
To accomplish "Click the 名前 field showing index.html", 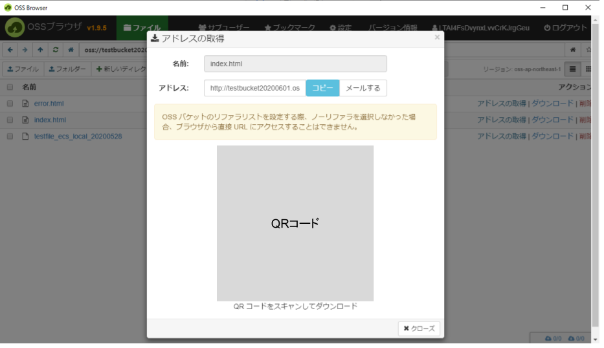I will coord(295,64).
